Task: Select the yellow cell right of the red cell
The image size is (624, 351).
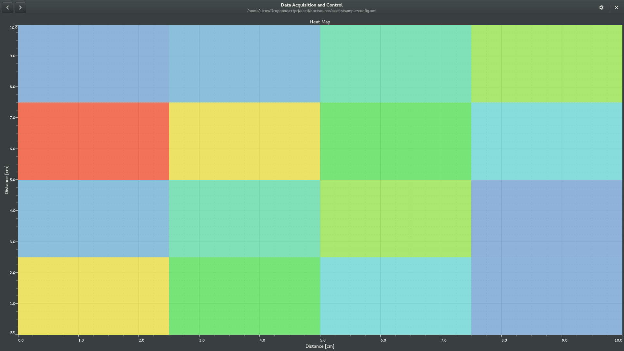Action: [x=244, y=141]
